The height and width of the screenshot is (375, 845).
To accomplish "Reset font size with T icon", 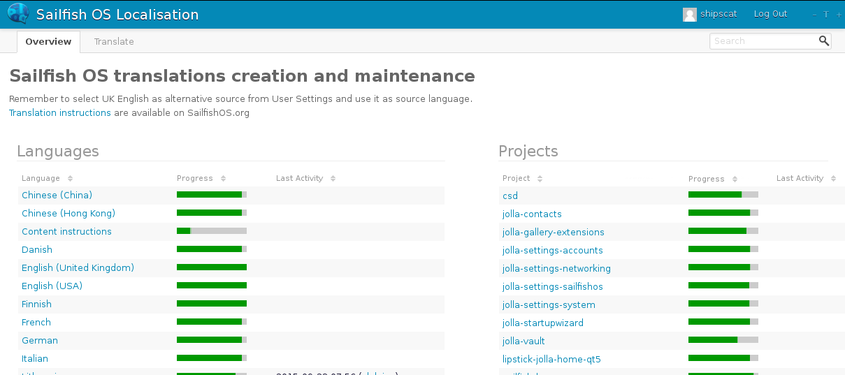I will [x=826, y=15].
